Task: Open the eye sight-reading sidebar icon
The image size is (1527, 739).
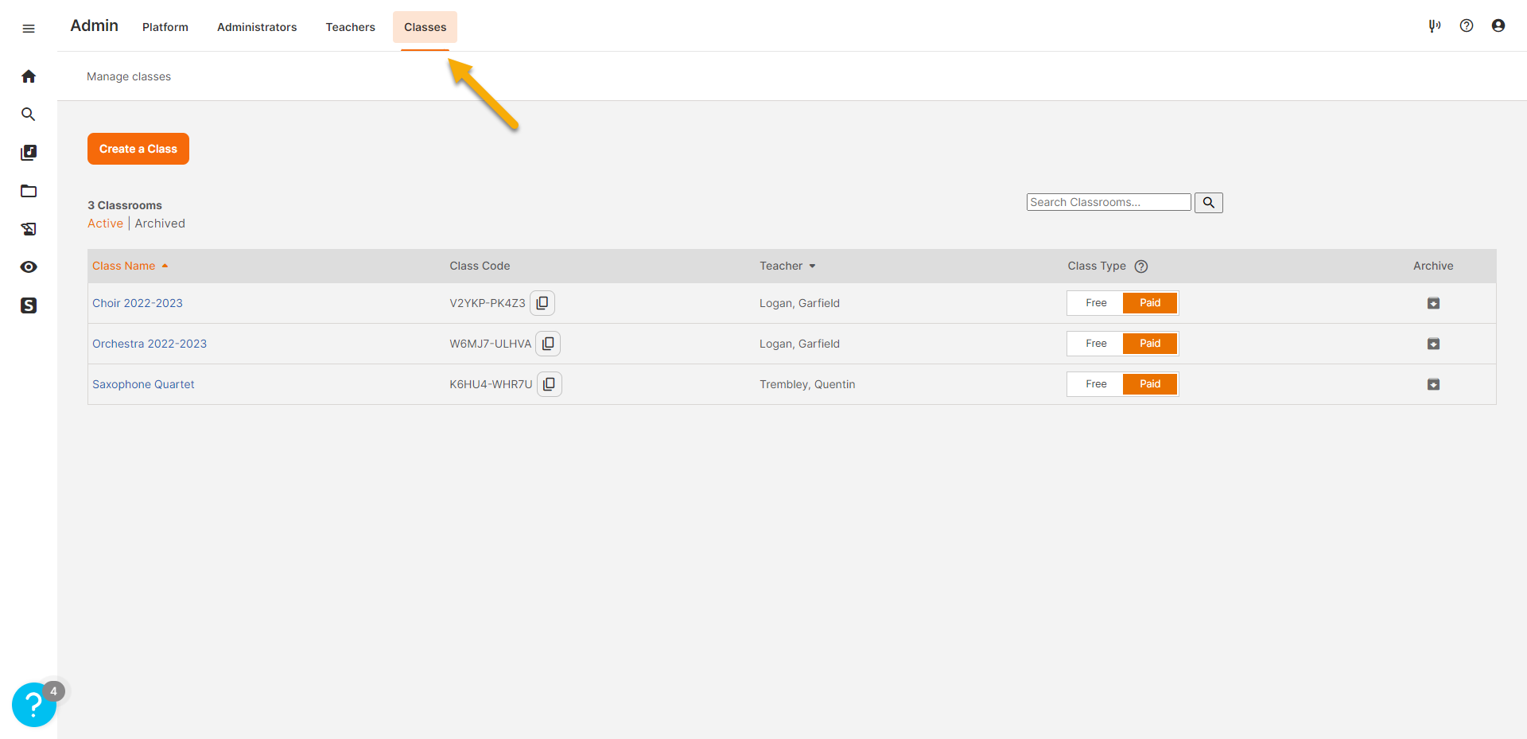Action: pyautogui.click(x=29, y=267)
